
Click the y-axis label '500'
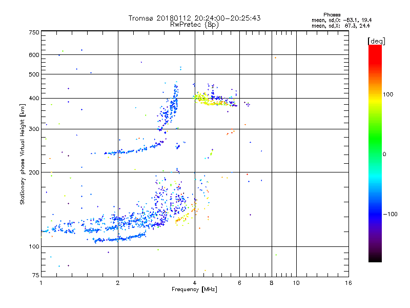click(x=34, y=74)
